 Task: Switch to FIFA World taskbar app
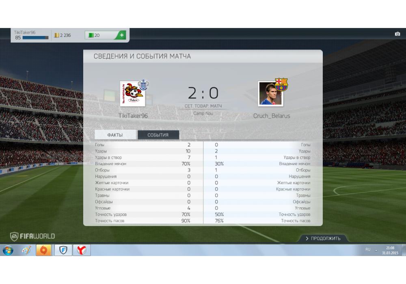coord(63,250)
